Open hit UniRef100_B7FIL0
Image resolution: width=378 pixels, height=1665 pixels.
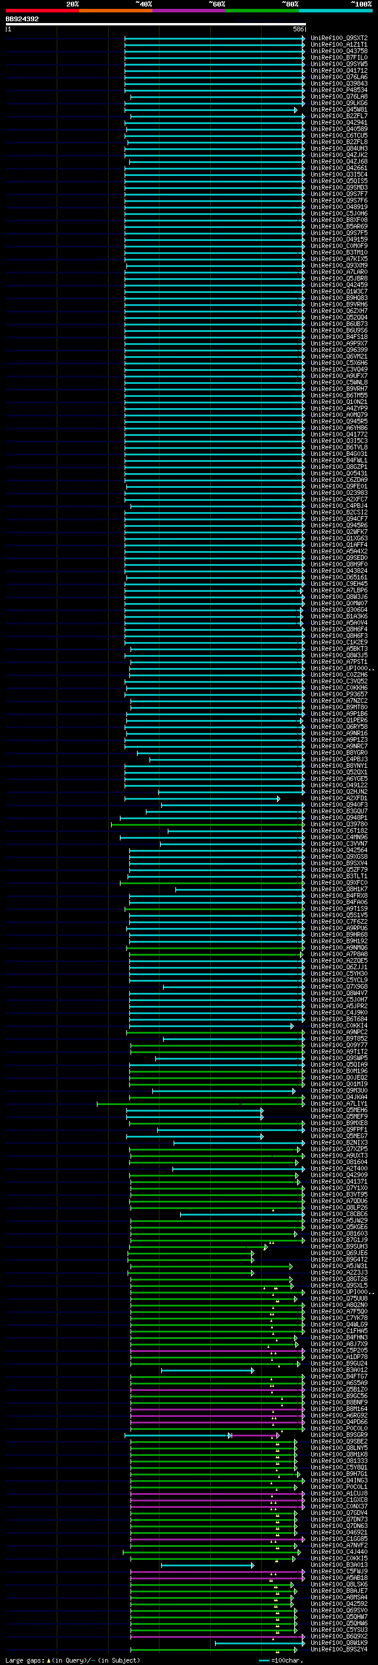tap(338, 57)
